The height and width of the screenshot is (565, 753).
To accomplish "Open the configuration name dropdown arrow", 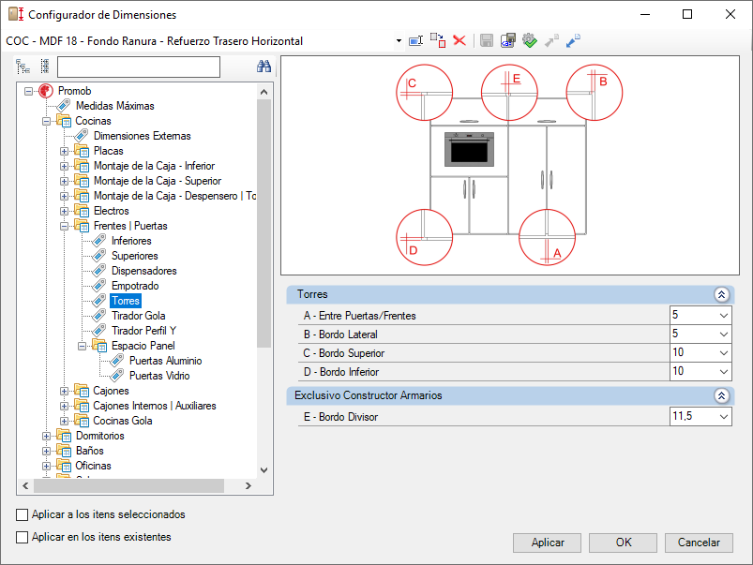I will point(399,41).
